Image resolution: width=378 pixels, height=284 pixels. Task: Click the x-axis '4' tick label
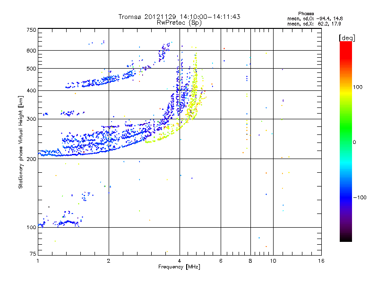coord(180,261)
